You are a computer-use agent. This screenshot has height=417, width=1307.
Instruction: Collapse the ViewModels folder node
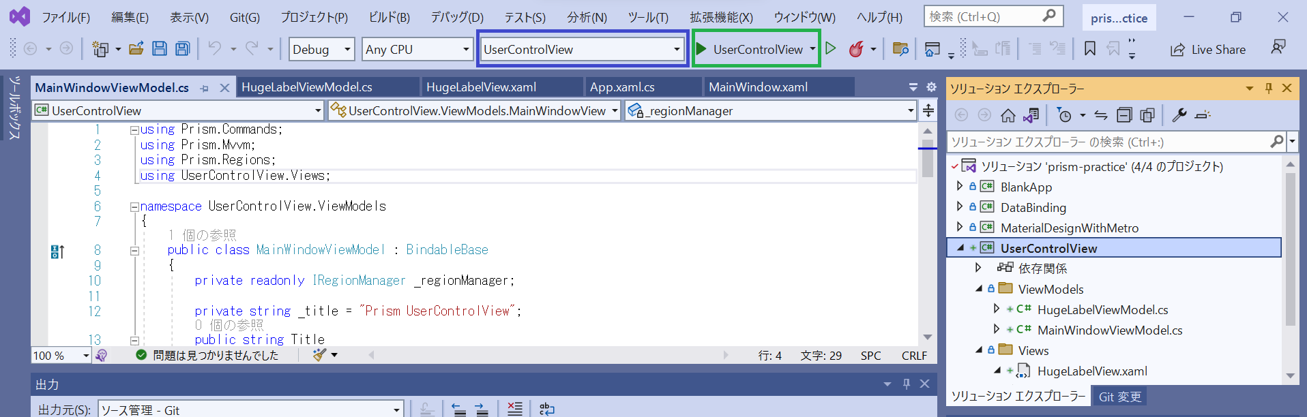click(979, 289)
